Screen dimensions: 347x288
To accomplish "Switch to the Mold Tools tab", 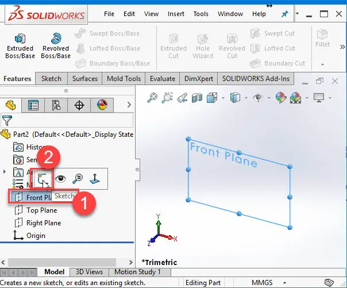I will [124, 79].
